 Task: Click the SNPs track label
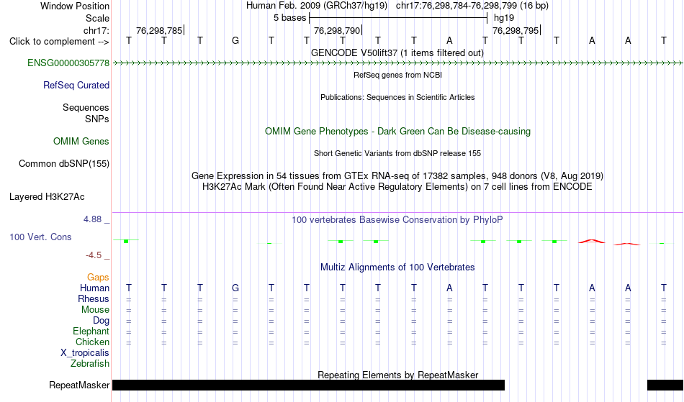coord(97,119)
